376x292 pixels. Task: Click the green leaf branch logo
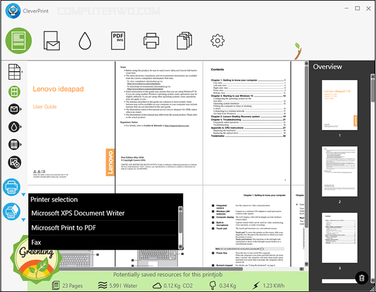298,51
